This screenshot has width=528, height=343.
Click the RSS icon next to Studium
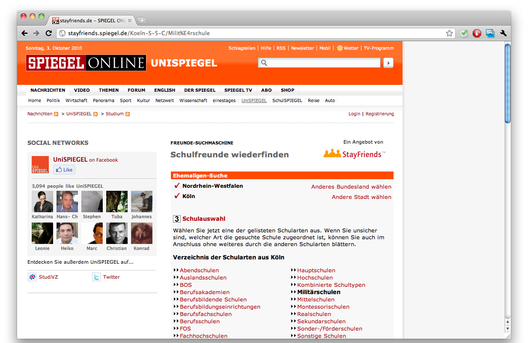128,114
